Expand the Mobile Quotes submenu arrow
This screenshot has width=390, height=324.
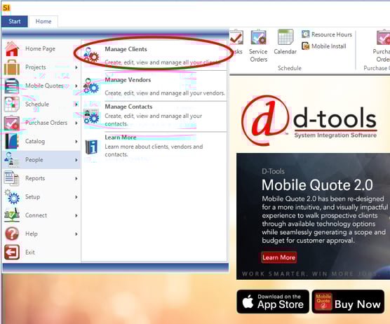(76, 86)
